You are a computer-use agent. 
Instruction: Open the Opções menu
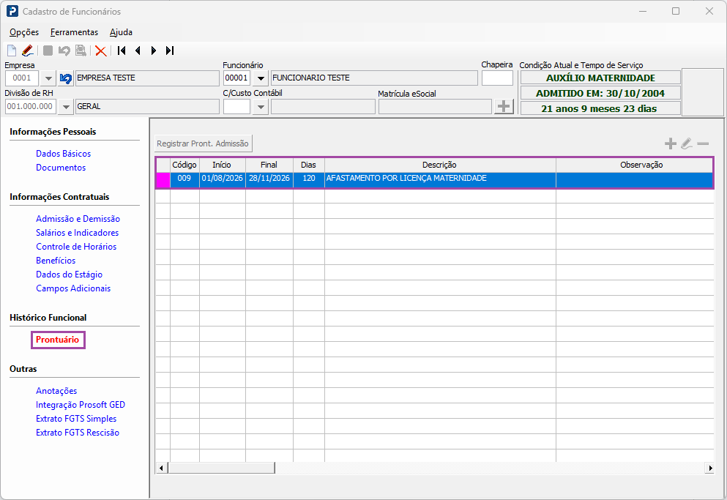point(24,32)
